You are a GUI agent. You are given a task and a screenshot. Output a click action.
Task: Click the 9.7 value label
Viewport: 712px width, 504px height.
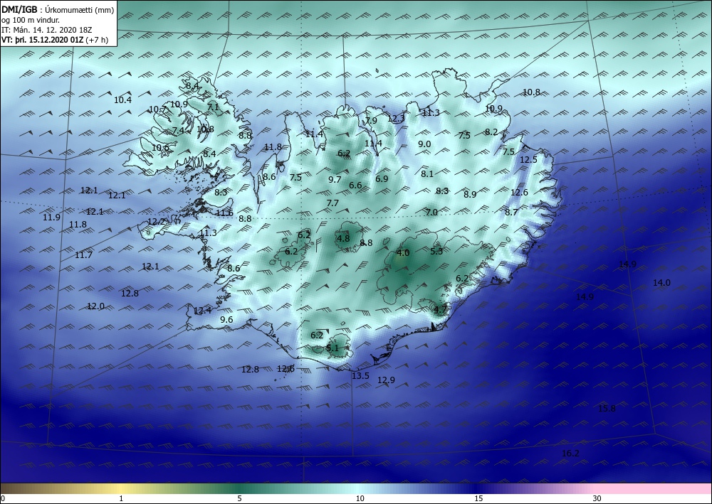pyautogui.click(x=335, y=179)
